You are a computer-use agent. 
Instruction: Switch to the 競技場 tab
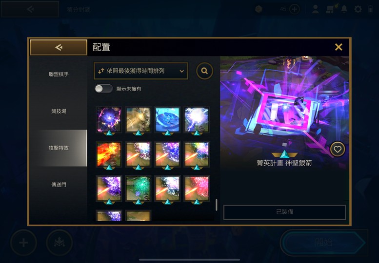[x=59, y=111]
